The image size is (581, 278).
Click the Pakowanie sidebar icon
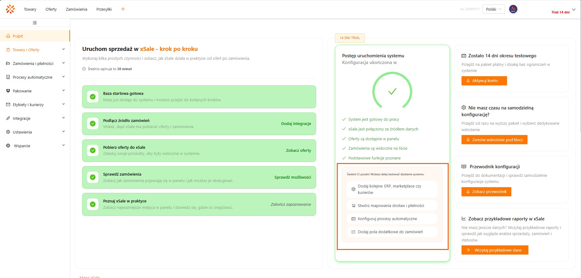pos(8,91)
